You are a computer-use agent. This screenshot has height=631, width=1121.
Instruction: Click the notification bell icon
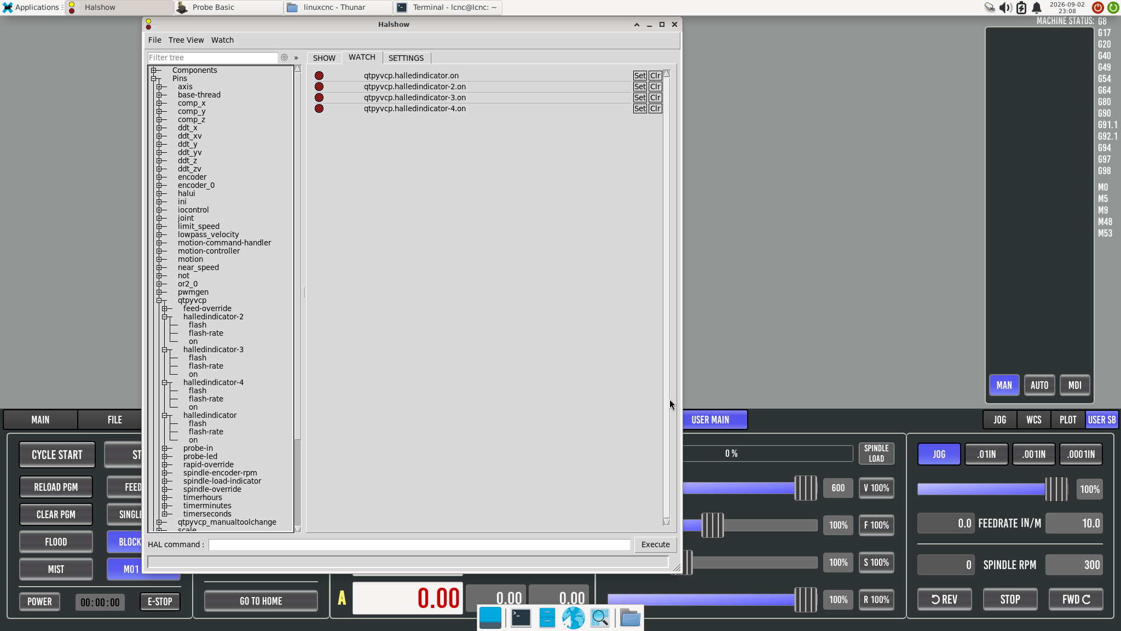[1037, 8]
